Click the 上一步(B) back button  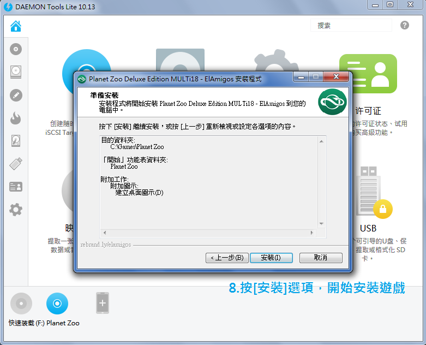point(227,258)
